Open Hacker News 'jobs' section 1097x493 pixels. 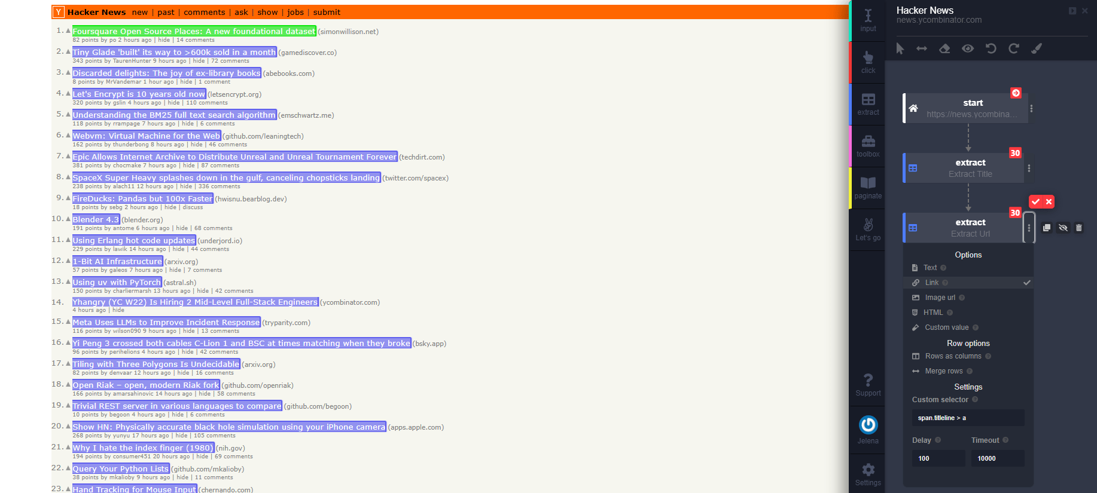coord(295,12)
